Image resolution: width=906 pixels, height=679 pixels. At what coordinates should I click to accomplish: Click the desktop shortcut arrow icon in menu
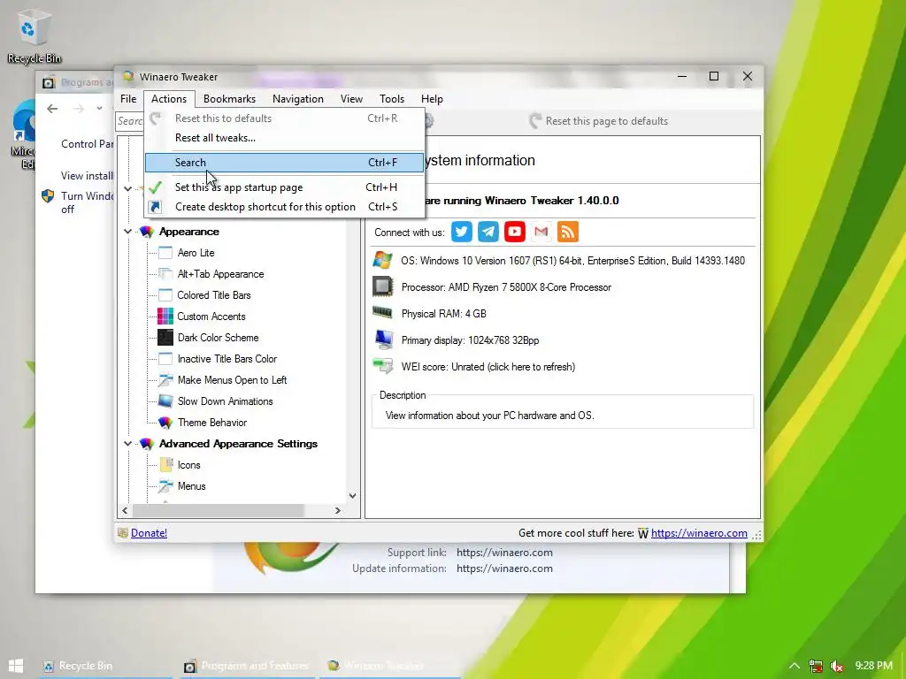tap(155, 207)
